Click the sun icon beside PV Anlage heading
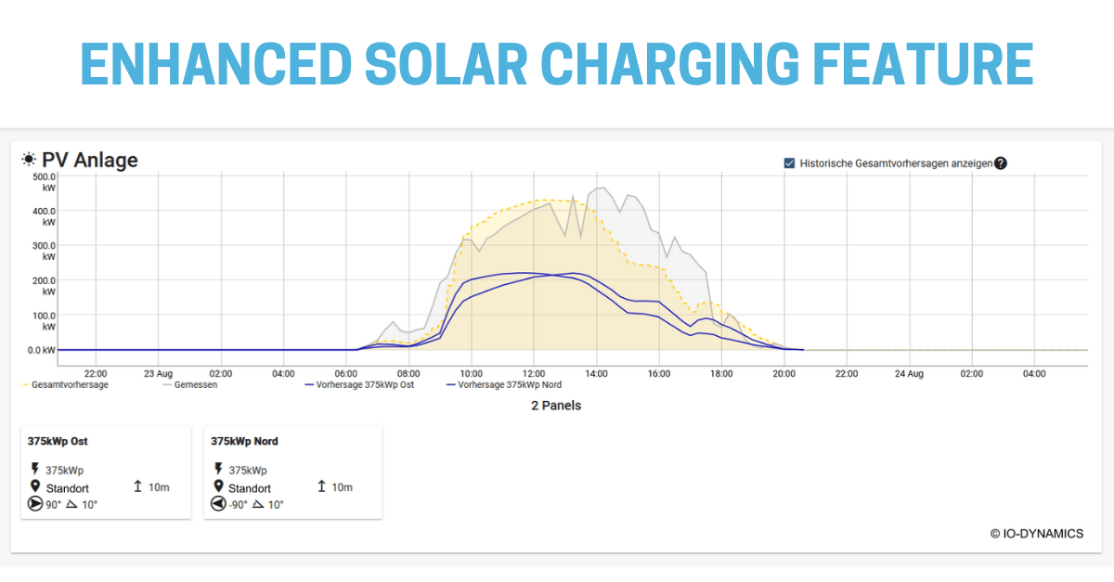 [x=28, y=159]
